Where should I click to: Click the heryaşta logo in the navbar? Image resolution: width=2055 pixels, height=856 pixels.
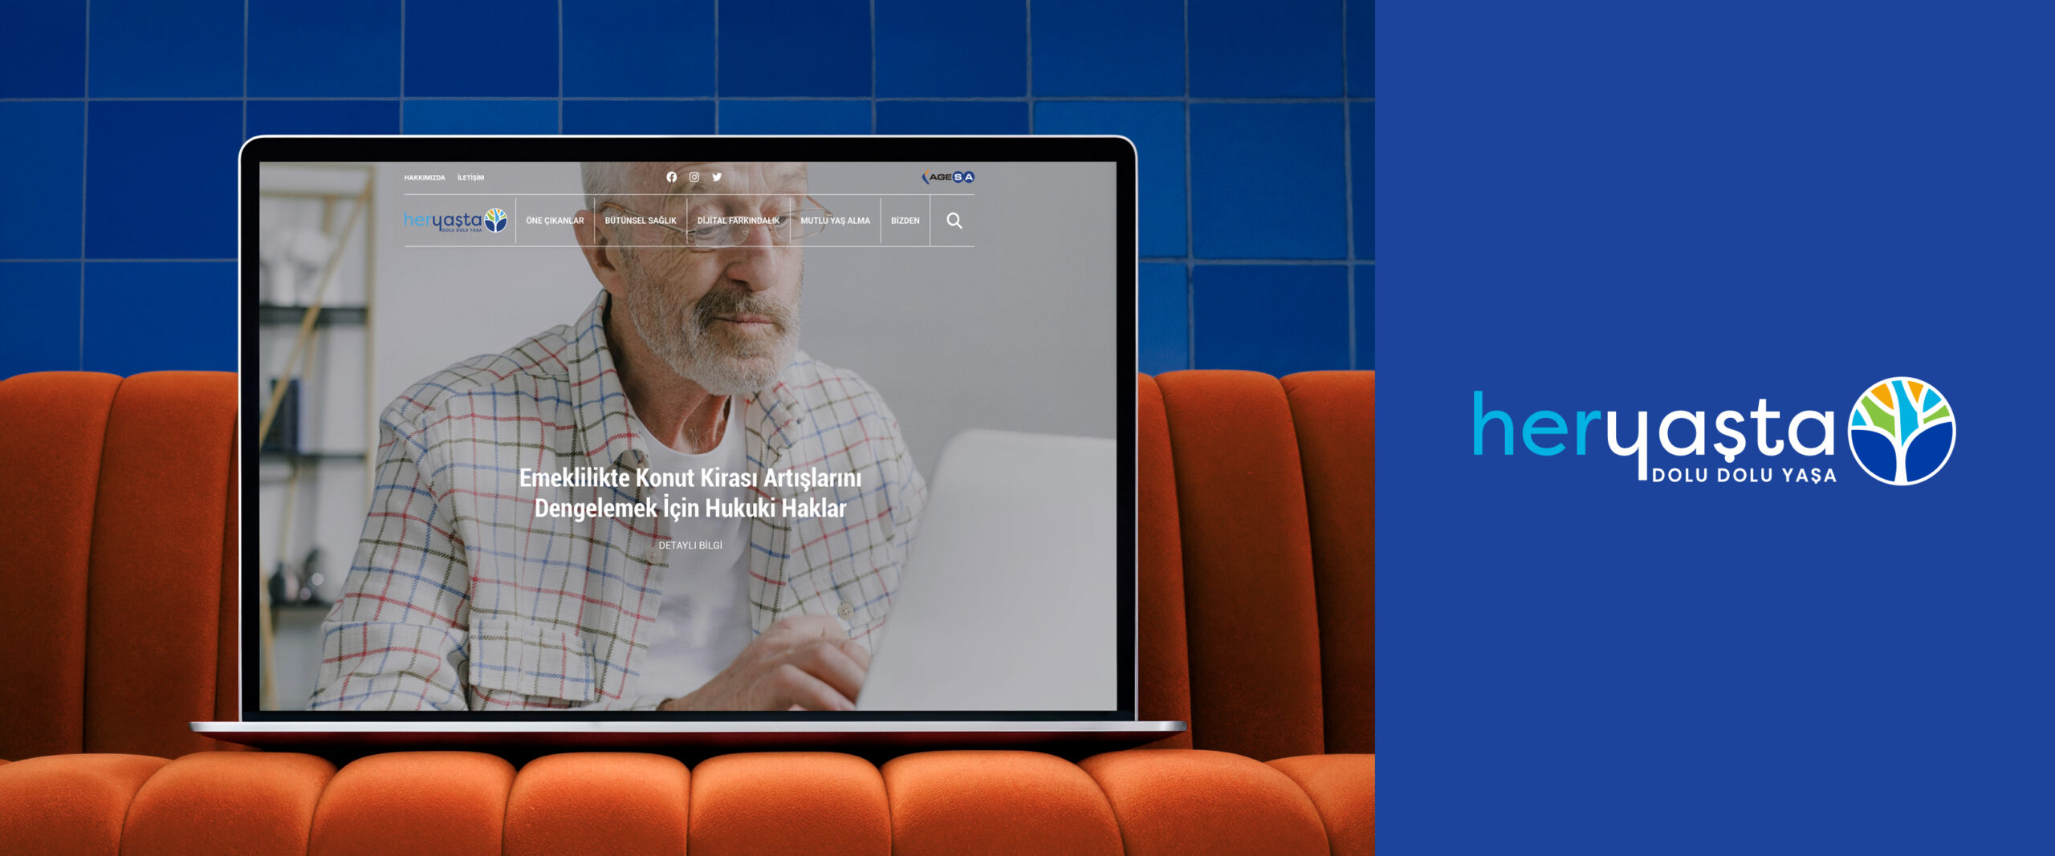(x=454, y=221)
